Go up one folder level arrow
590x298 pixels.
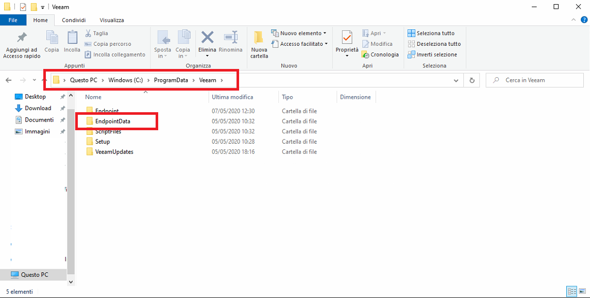(x=45, y=80)
